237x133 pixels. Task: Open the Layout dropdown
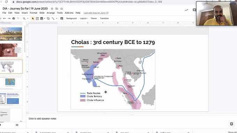pos(84,18)
